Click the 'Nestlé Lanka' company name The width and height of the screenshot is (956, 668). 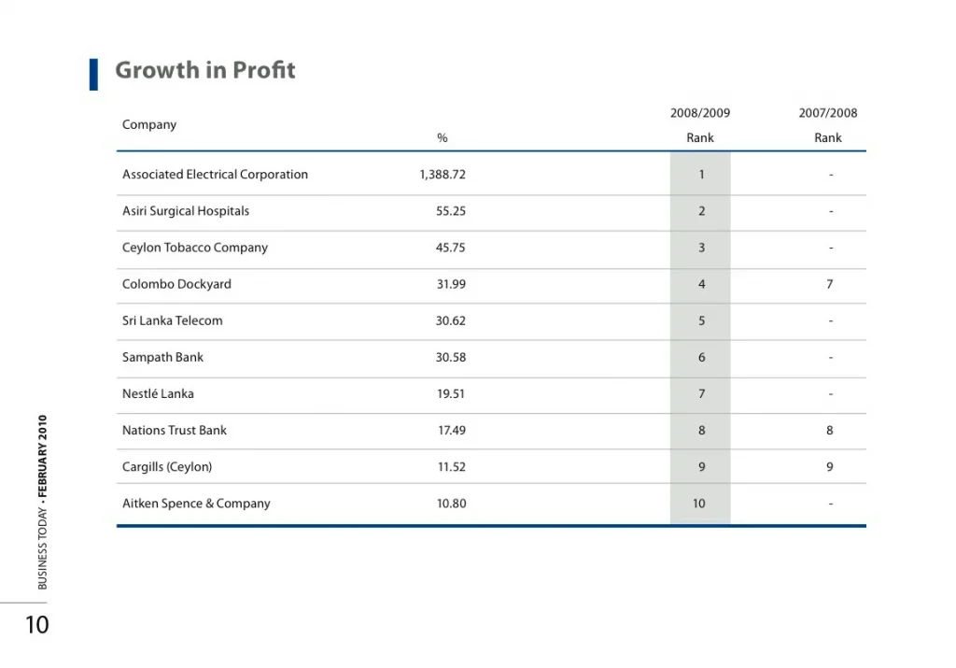(158, 393)
